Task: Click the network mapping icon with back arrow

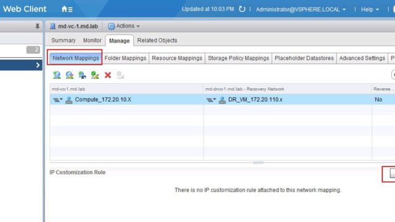Action: [82, 75]
